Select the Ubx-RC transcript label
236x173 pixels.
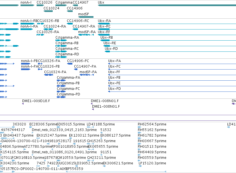click(x=104, y=26)
